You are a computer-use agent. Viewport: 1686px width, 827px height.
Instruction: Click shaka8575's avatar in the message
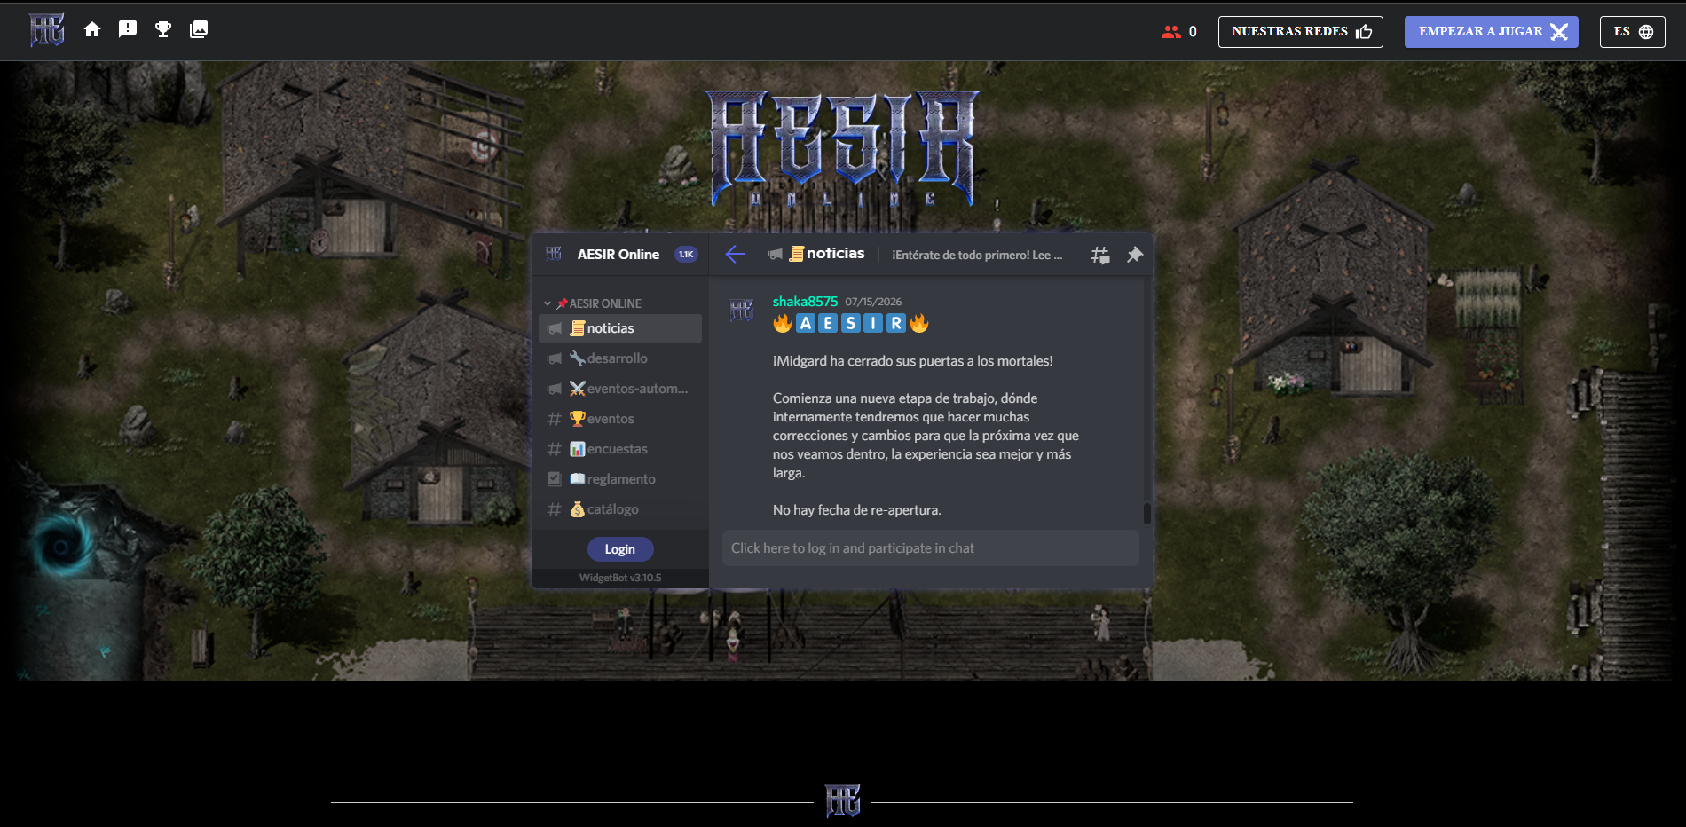pyautogui.click(x=742, y=311)
